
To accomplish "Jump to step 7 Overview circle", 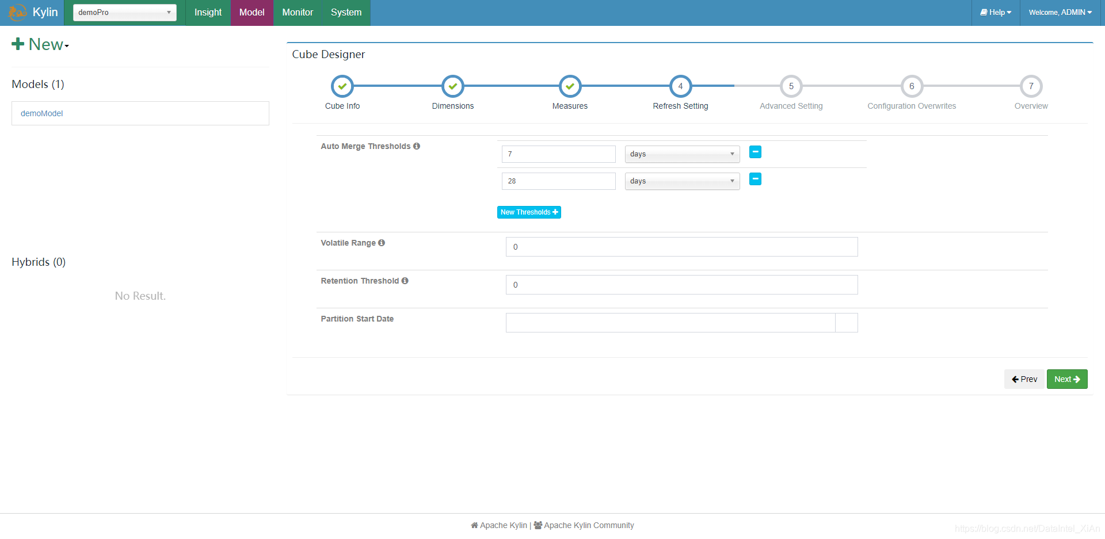I will (x=1031, y=86).
